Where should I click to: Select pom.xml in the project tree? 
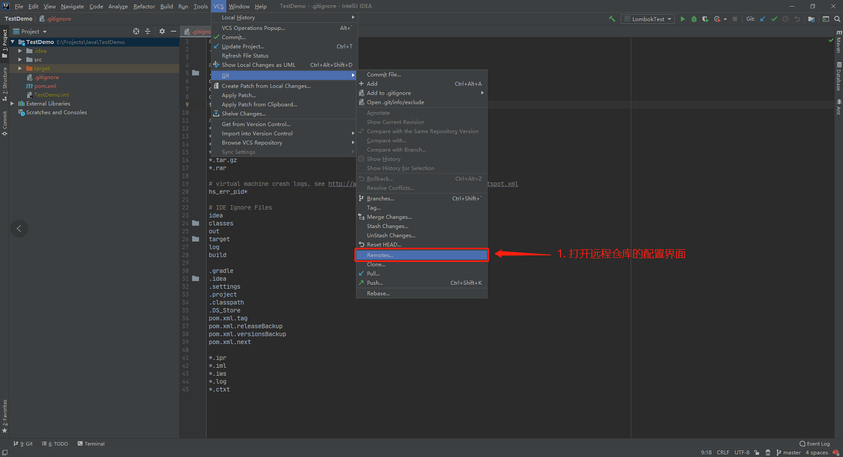(x=45, y=86)
